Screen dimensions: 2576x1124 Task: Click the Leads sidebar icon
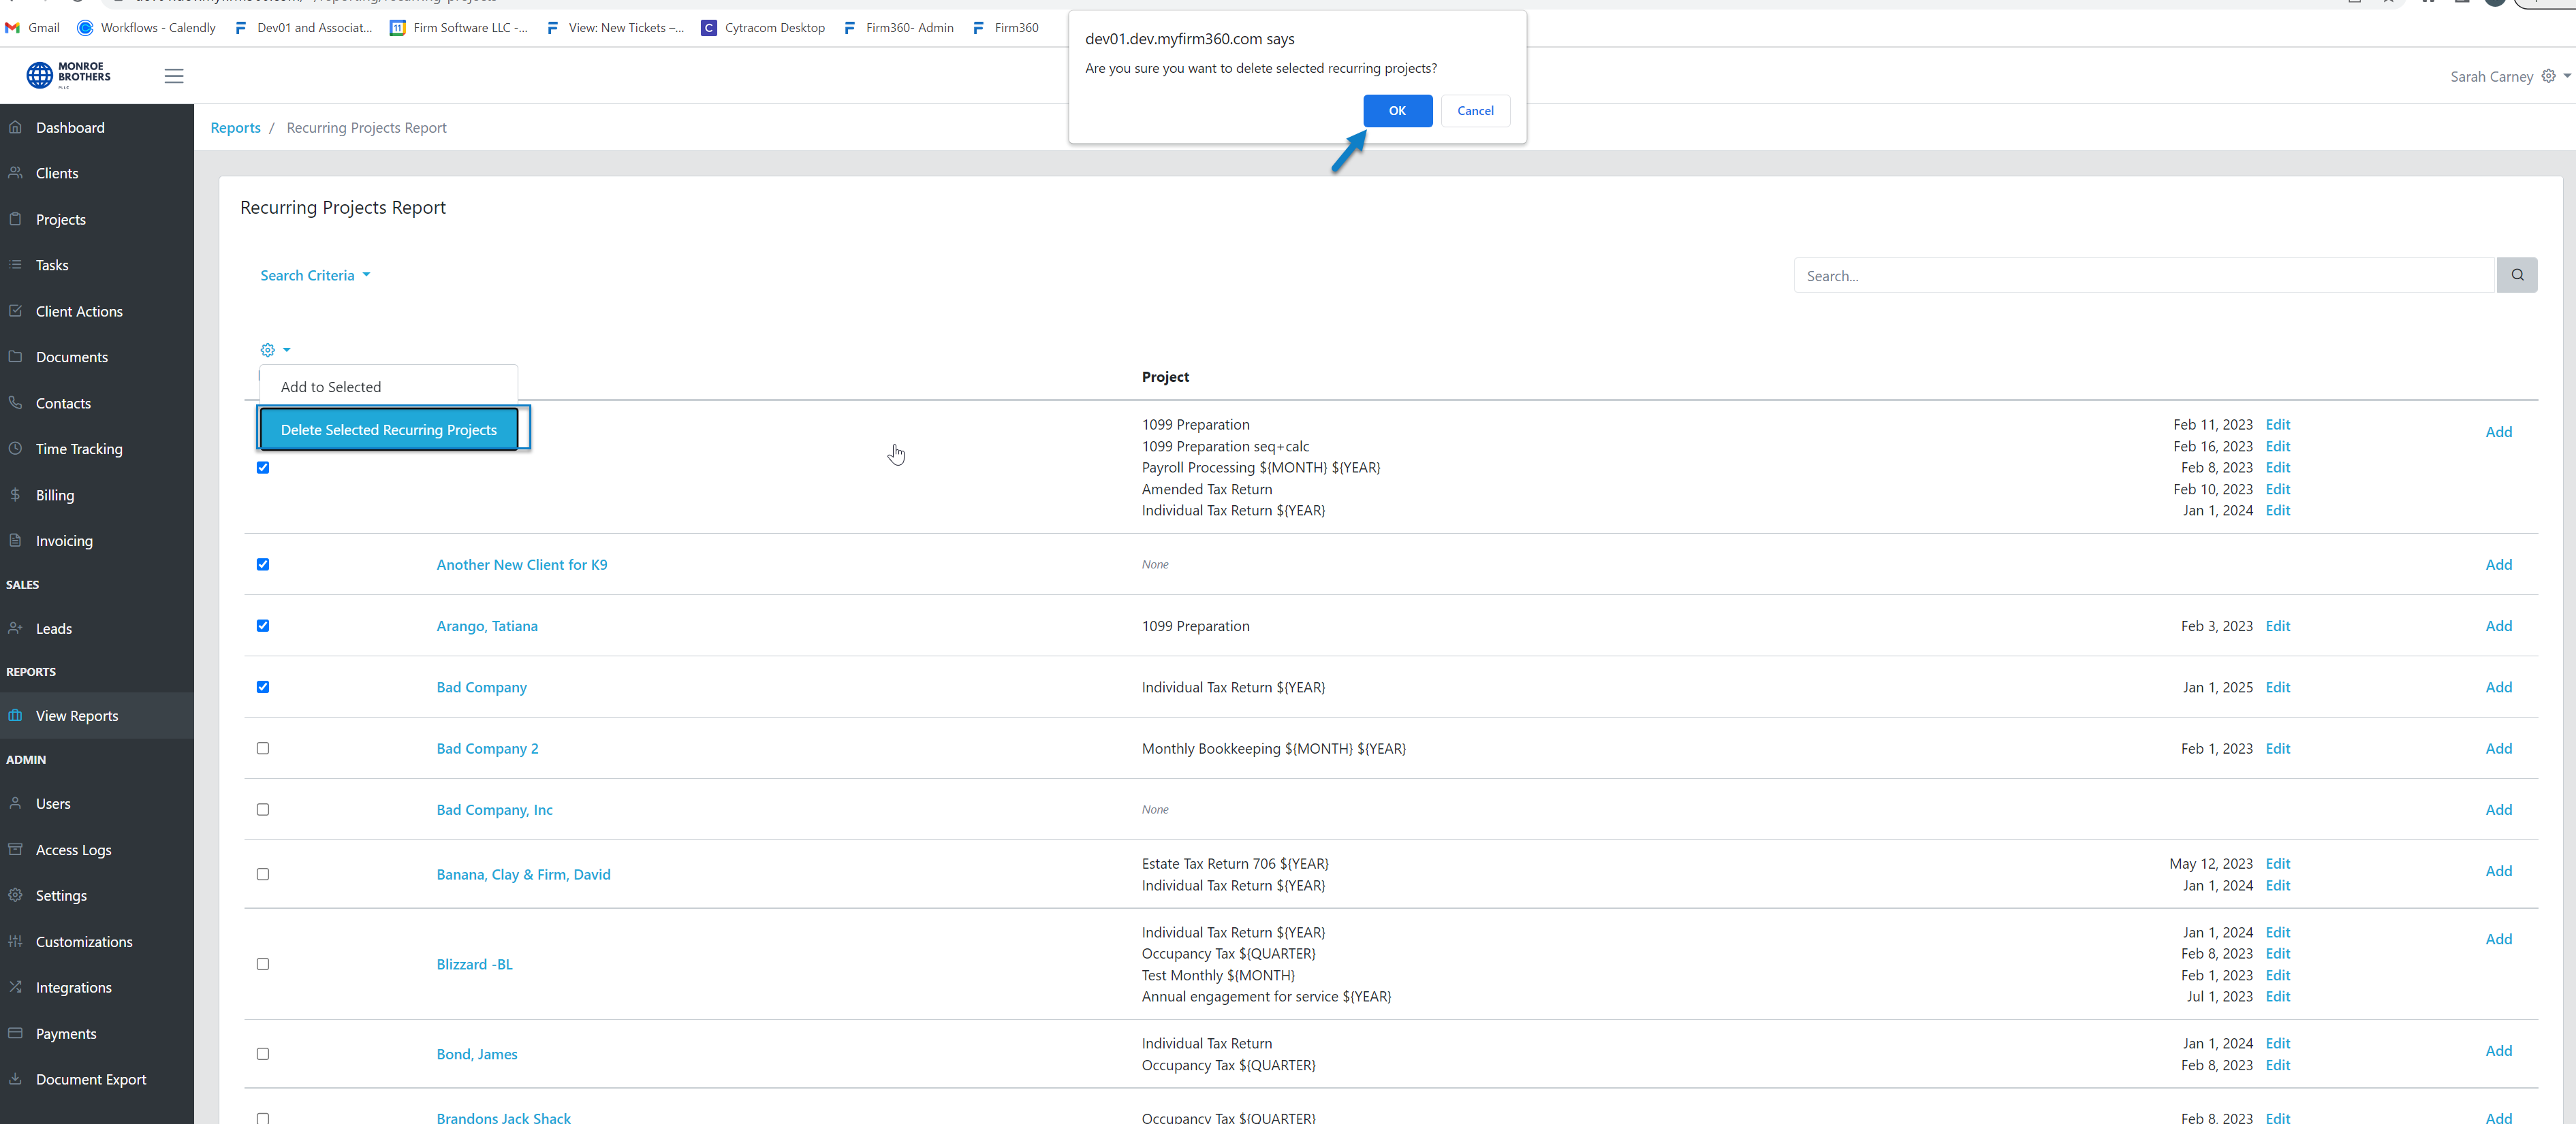pyautogui.click(x=16, y=628)
